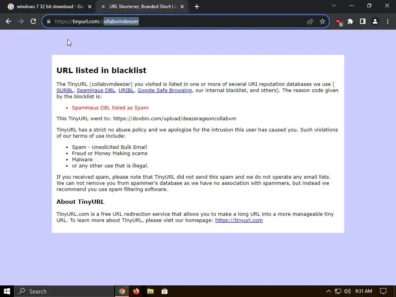The width and height of the screenshot is (396, 297).
Task: View site information lock icon
Action: pos(49,22)
